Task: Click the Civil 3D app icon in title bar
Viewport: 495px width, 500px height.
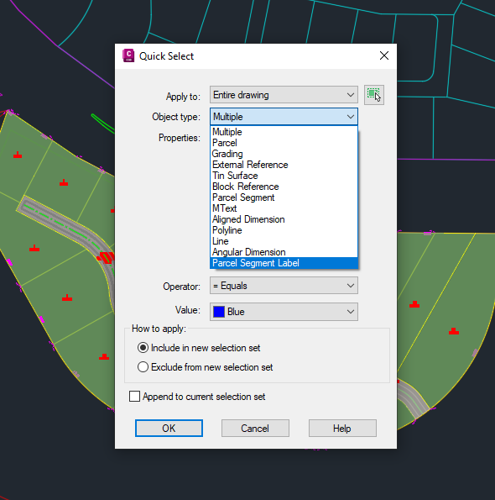Action: [x=128, y=55]
